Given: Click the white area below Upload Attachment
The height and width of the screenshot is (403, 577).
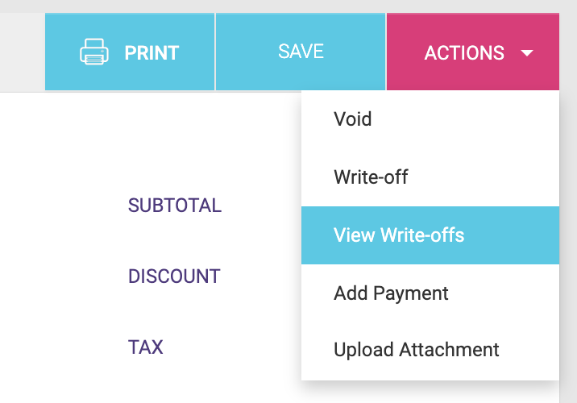Looking at the screenshot, I should pyautogui.click(x=430, y=392).
